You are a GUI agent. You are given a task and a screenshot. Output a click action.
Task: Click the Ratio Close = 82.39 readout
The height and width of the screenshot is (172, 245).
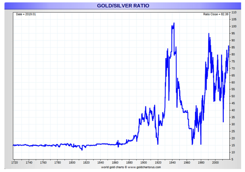pos(216,14)
